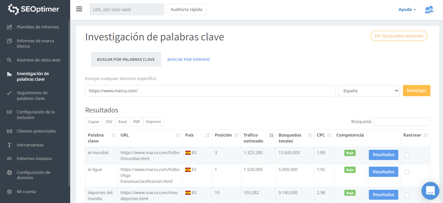Switch to Buscar por dominio tab

188,60
